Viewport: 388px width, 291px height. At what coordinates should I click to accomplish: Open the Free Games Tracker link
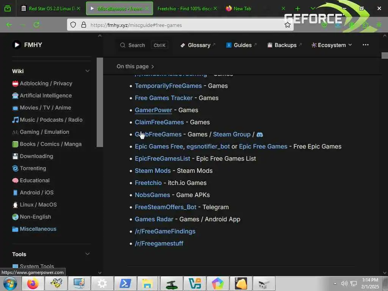tap(164, 98)
